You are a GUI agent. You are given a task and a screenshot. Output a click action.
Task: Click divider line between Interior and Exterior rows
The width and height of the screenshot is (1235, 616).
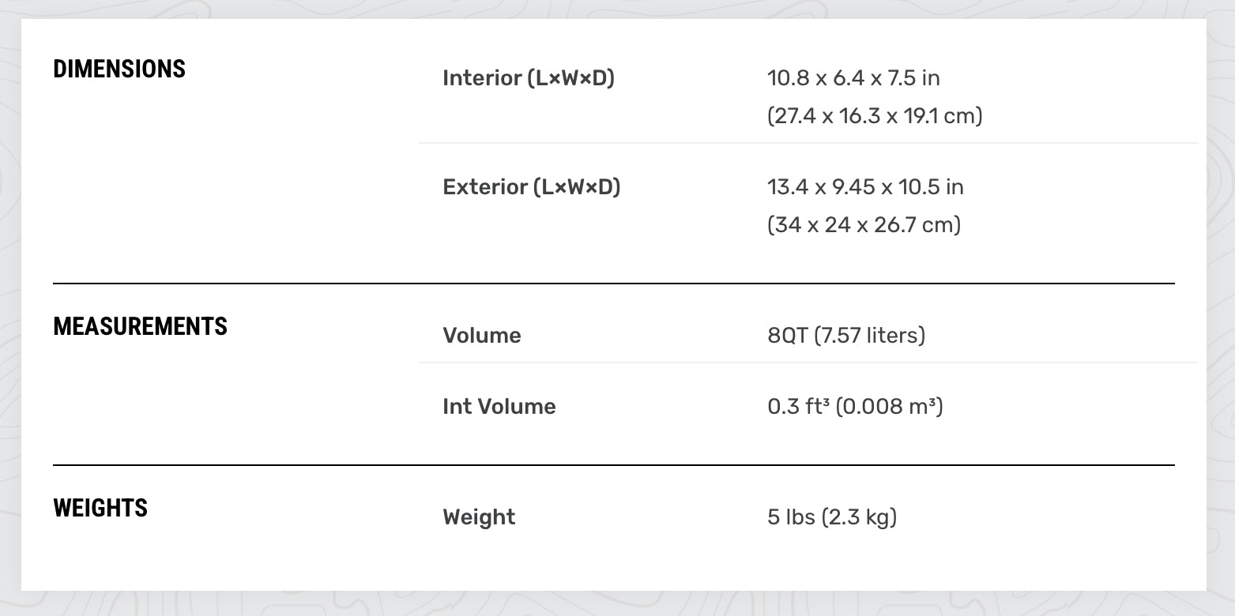(808, 143)
